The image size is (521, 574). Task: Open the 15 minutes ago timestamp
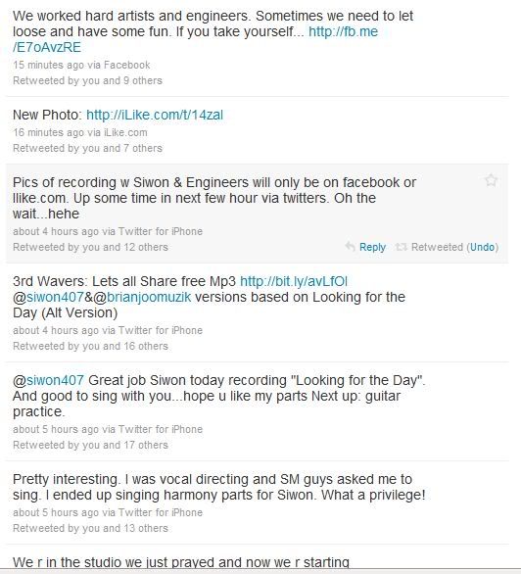(x=48, y=65)
